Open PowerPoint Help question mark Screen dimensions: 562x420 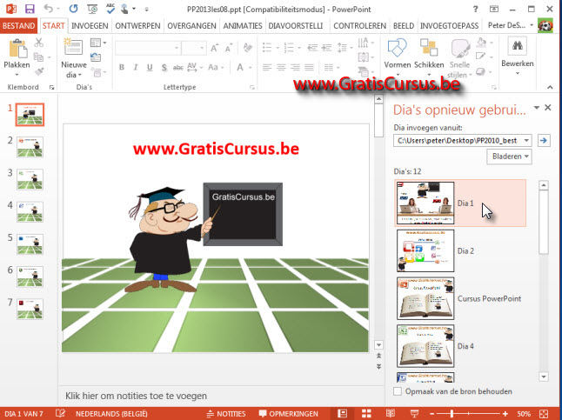point(475,10)
